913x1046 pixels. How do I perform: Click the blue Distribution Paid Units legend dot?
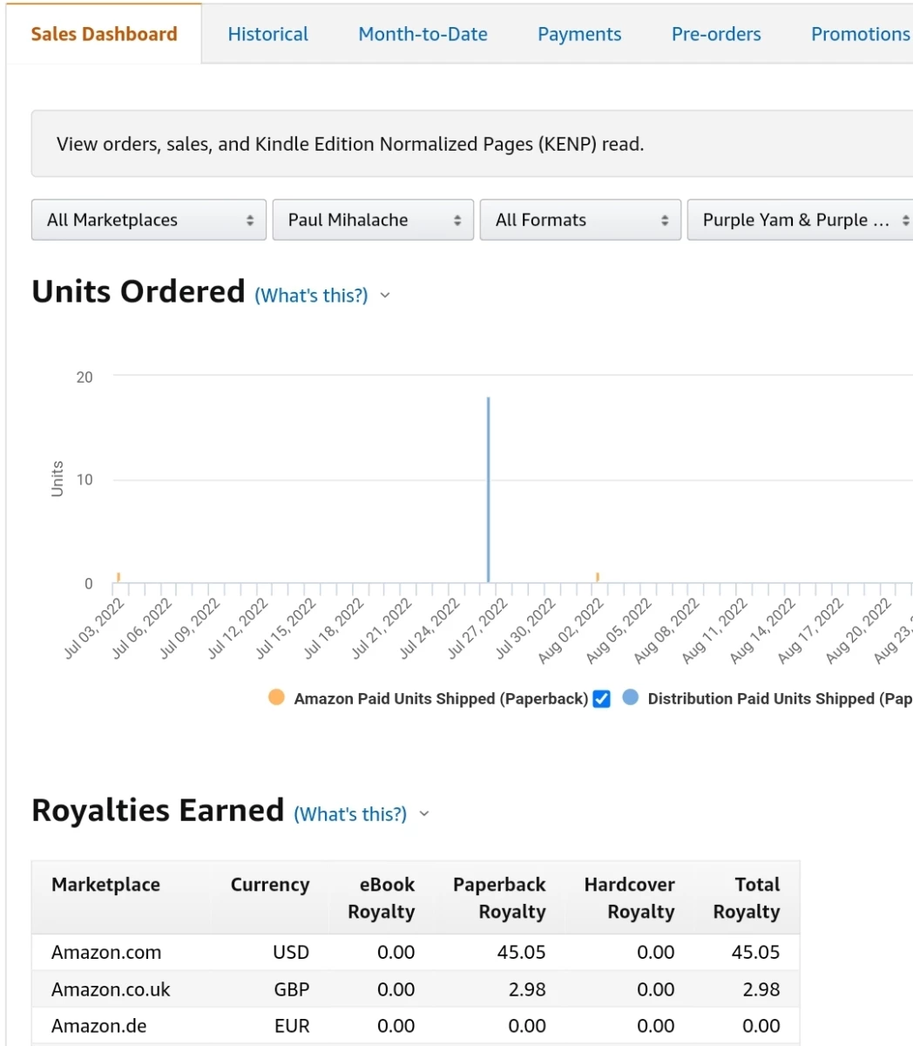(631, 697)
